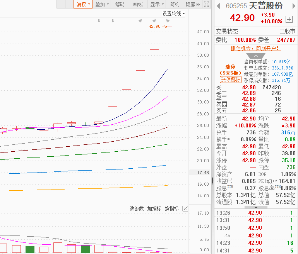Click the plus zoom-in chart icon

point(61,4)
